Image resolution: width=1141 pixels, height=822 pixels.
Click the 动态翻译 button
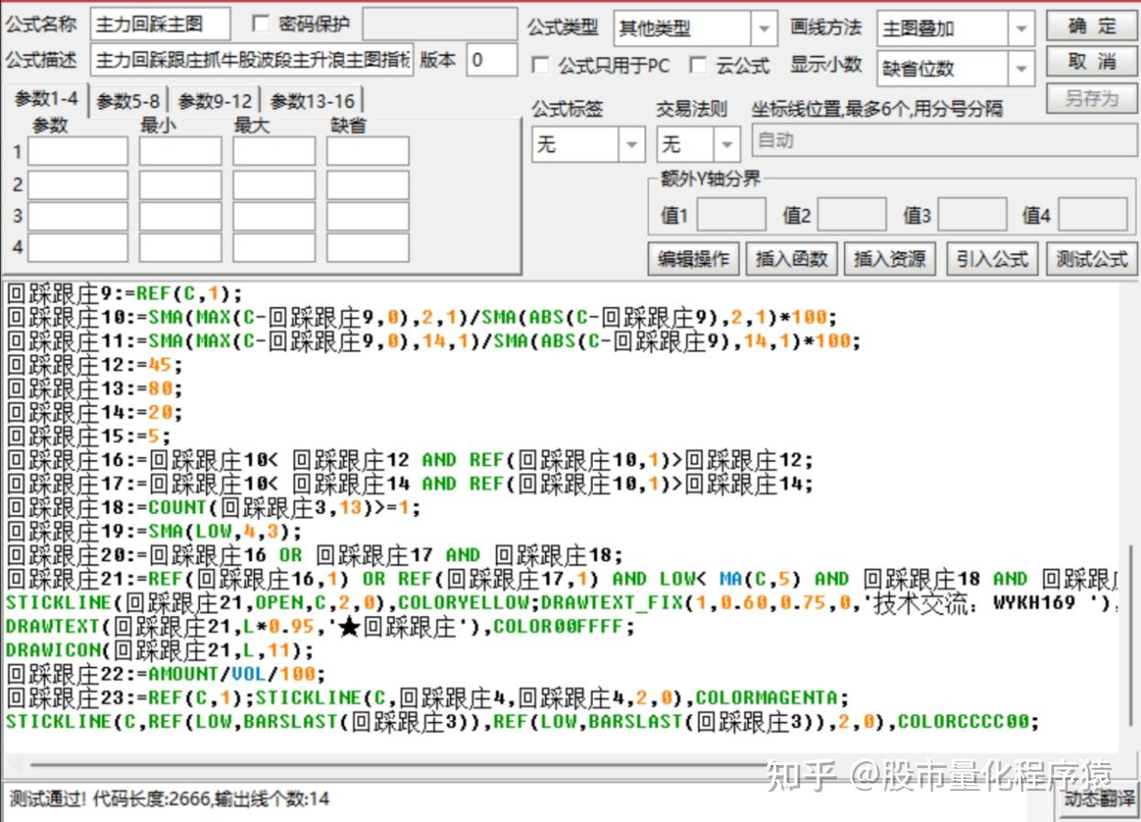click(x=1099, y=798)
